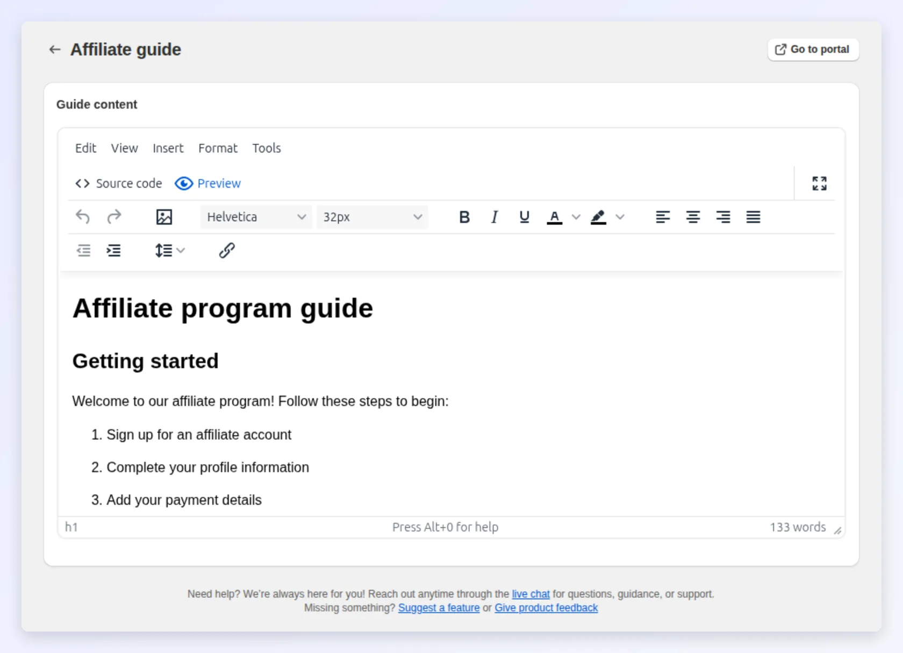The width and height of the screenshot is (903, 653).
Task: Justify the text
Action: point(753,217)
